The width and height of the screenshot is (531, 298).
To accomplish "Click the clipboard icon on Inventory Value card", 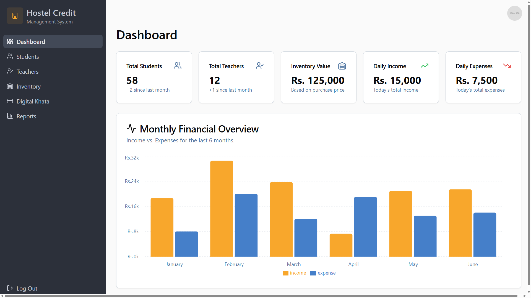I will (x=342, y=66).
